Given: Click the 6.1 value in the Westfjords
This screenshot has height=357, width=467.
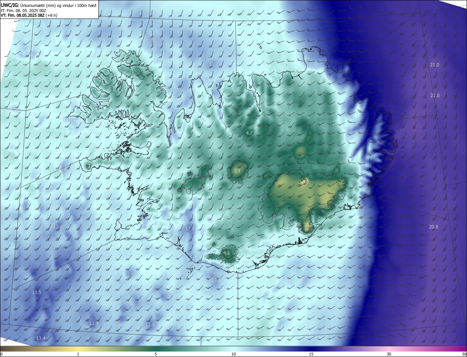Looking at the screenshot, I should [112, 89].
